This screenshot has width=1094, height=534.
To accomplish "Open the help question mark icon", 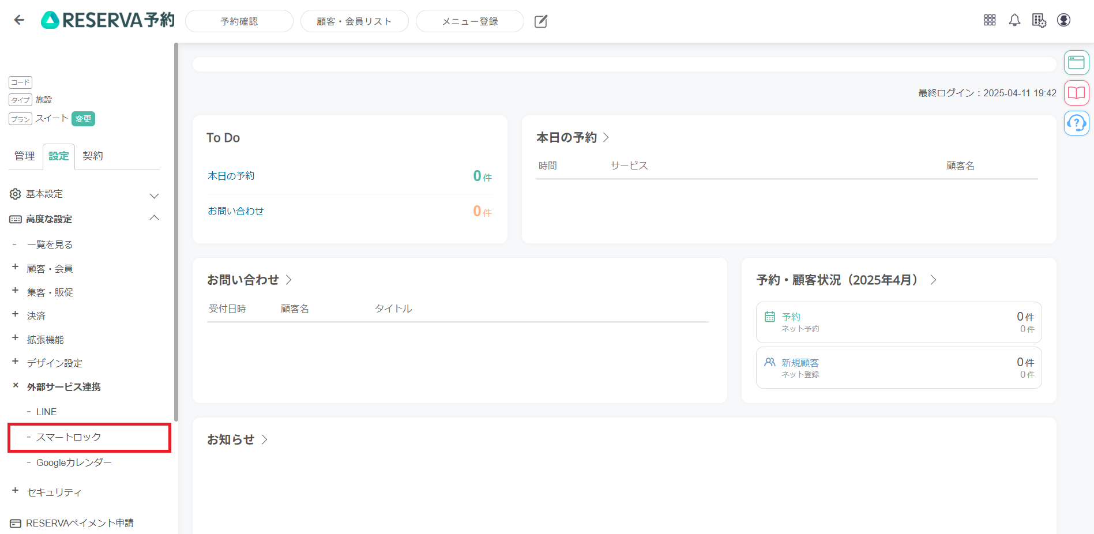I will coord(1076,123).
